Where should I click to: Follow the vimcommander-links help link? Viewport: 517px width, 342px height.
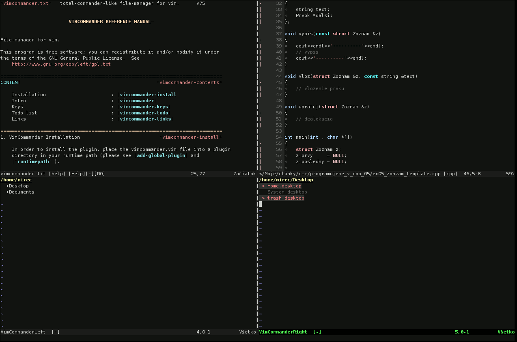tap(145, 119)
